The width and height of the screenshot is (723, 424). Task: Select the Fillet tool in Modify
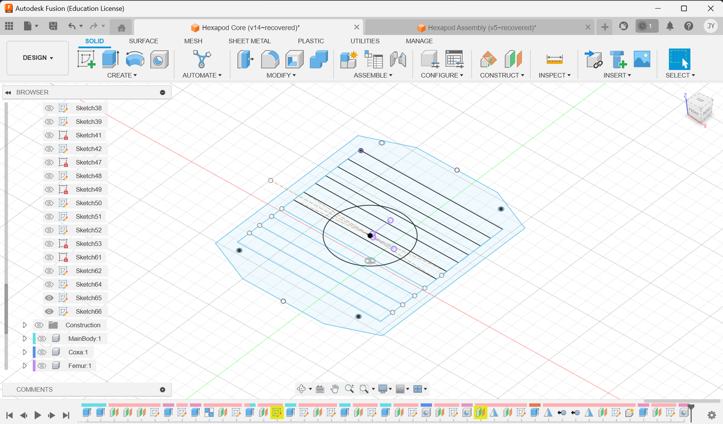tap(270, 59)
